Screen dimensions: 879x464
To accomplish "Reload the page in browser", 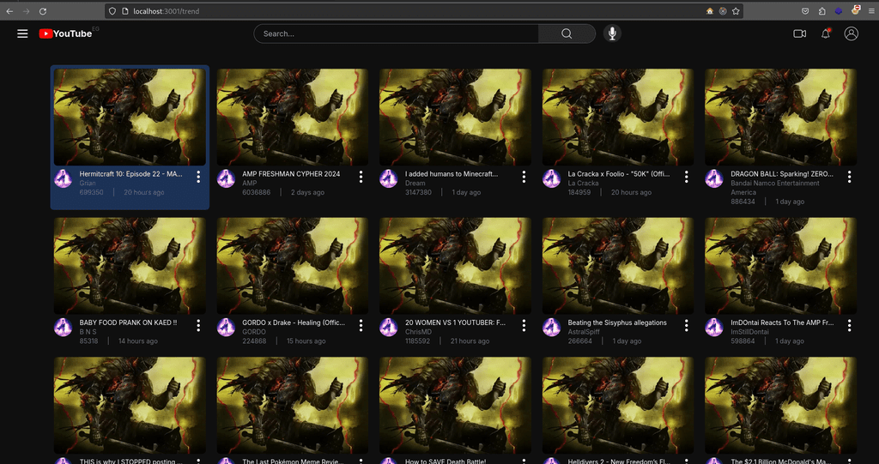I will tap(43, 11).
